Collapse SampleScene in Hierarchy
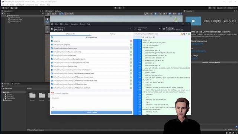Image resolution: width=238 pixels, height=134 pixels. pos(6,16)
